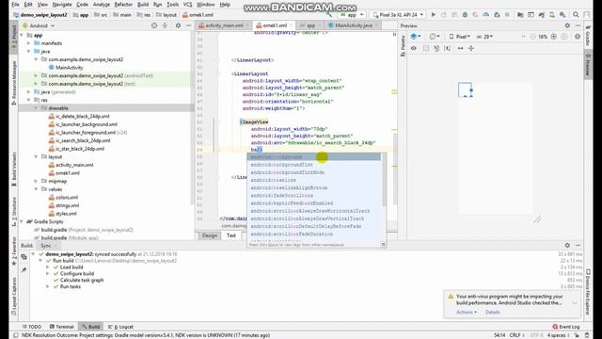The image size is (602, 339).
Task: Open the VCS menu
Action: pos(187,5)
